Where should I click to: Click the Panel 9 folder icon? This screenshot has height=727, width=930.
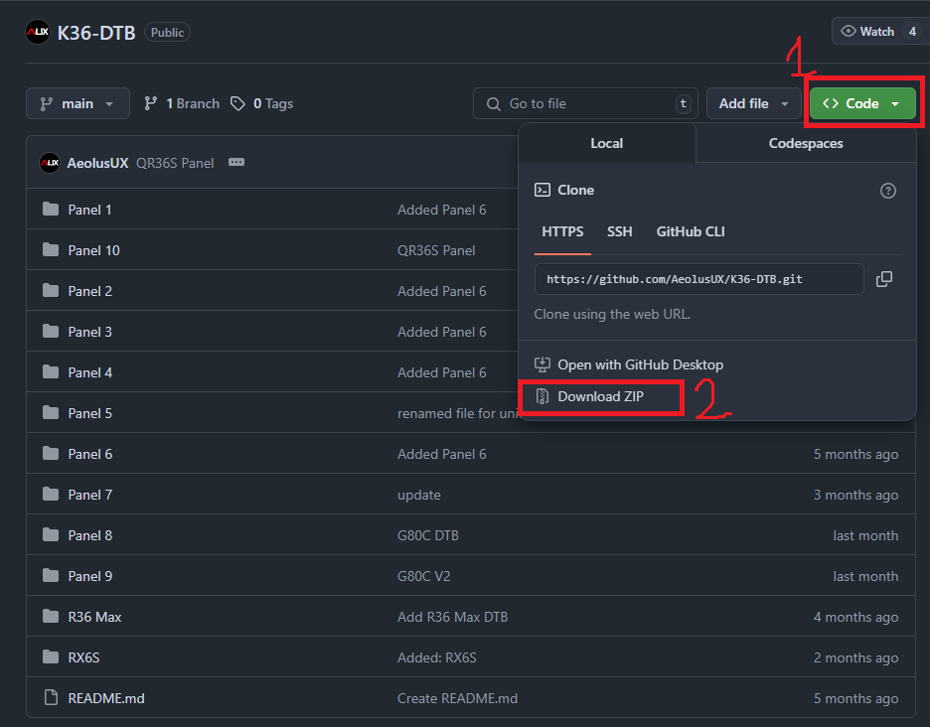tap(51, 576)
